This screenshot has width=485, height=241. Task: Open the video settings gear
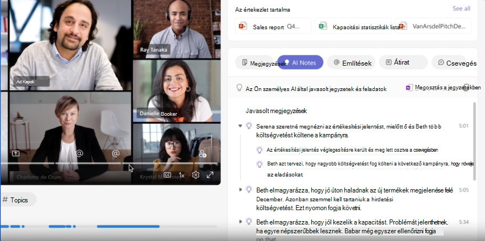[196, 175]
